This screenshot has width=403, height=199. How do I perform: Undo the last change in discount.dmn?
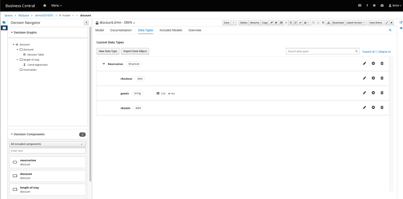(x=290, y=22)
